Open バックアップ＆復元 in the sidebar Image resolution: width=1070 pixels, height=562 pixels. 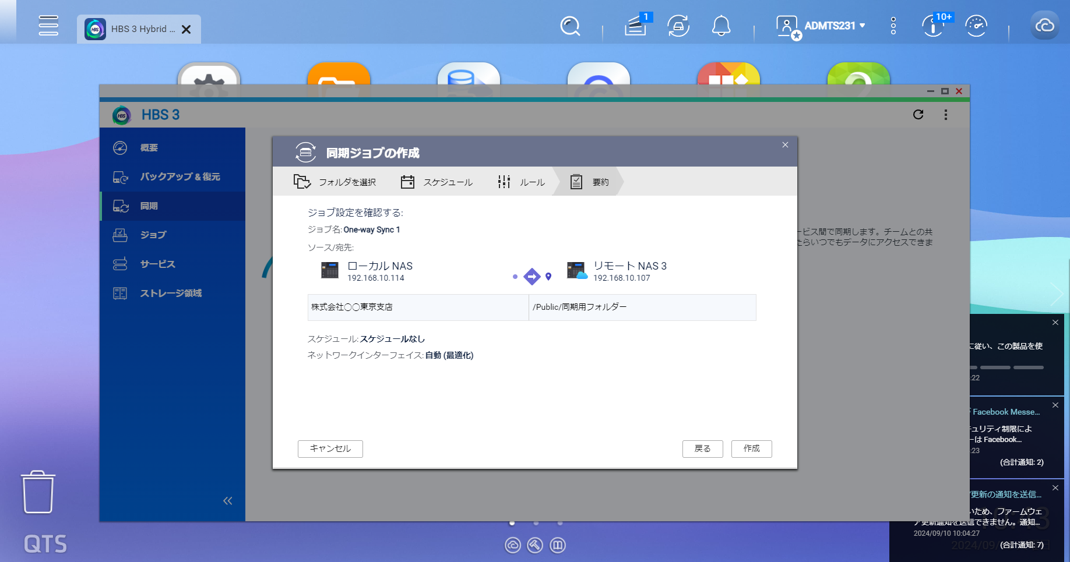(173, 177)
